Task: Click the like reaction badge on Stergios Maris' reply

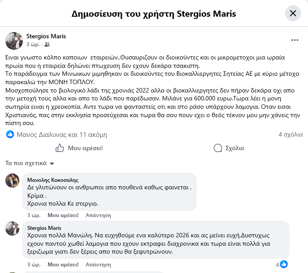Action: tap(284, 265)
